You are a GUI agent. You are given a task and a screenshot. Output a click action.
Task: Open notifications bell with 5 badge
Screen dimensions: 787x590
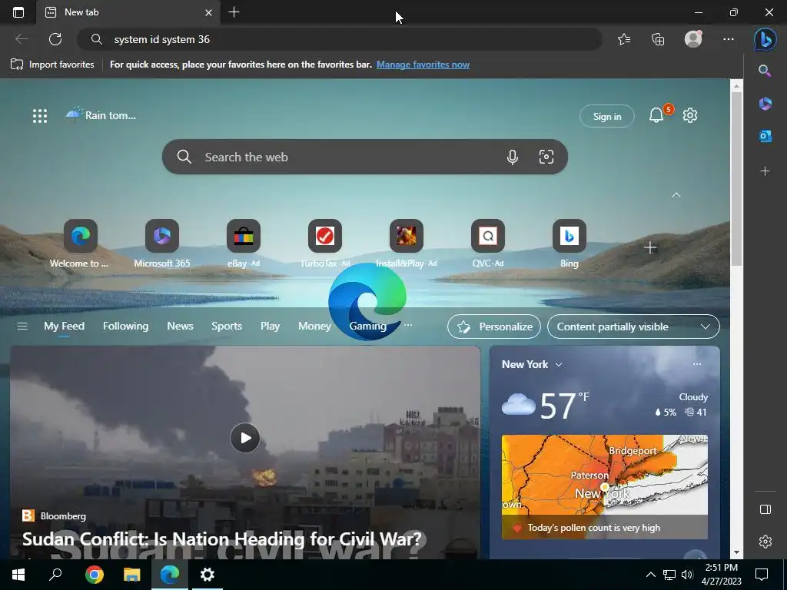(x=656, y=115)
